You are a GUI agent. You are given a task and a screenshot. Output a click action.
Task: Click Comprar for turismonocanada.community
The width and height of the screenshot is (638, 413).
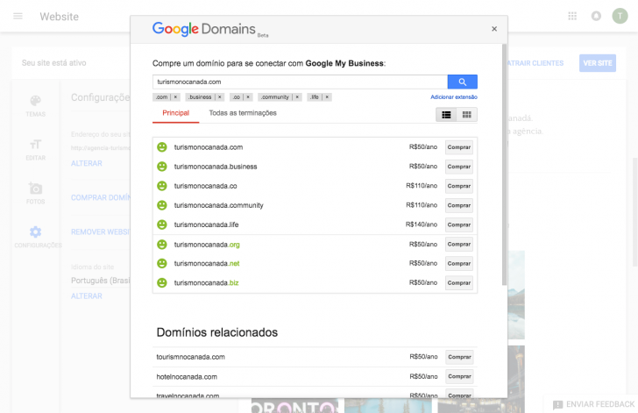[x=459, y=205]
